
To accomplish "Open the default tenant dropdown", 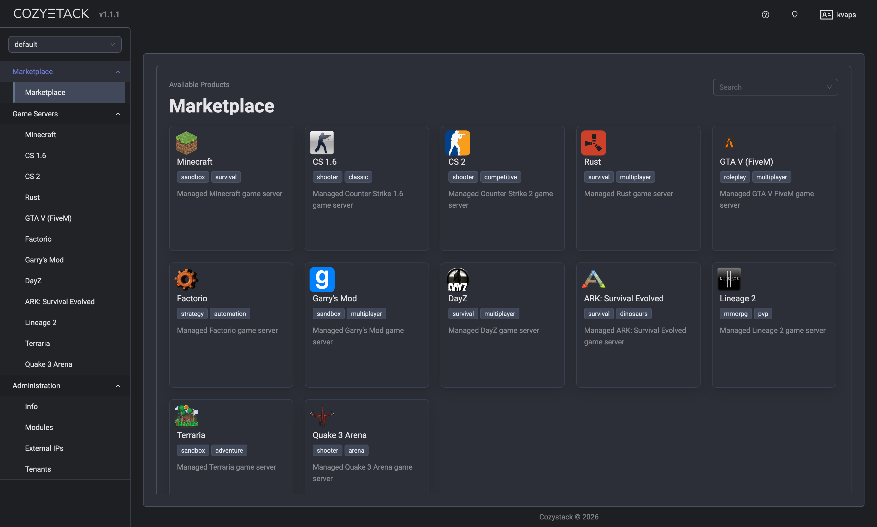I will pyautogui.click(x=65, y=44).
